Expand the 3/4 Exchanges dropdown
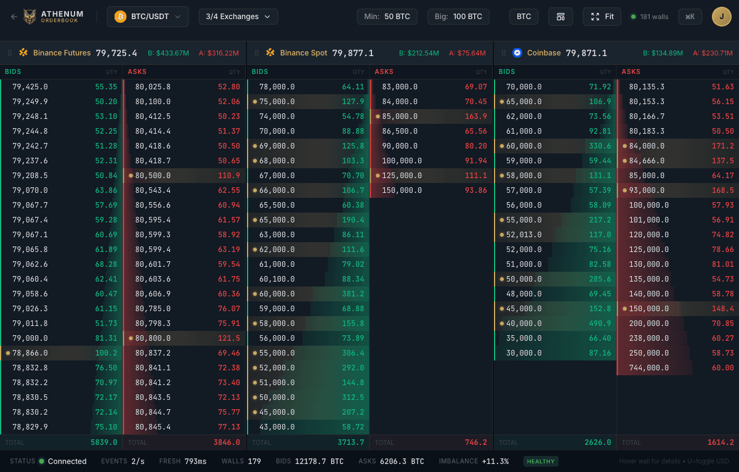The image size is (739, 472). pyautogui.click(x=238, y=17)
